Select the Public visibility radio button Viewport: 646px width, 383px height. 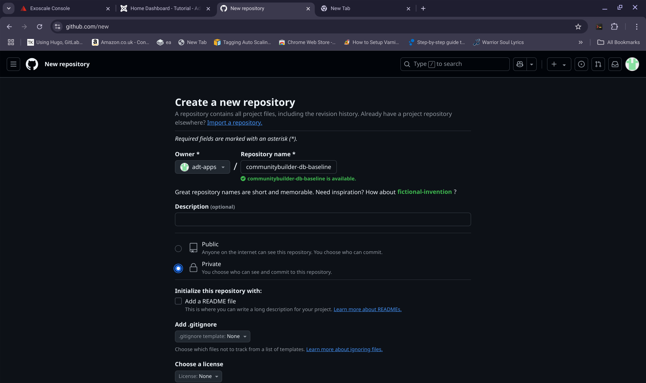178,249
